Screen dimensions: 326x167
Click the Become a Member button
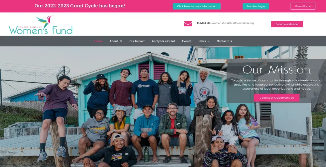287,24
